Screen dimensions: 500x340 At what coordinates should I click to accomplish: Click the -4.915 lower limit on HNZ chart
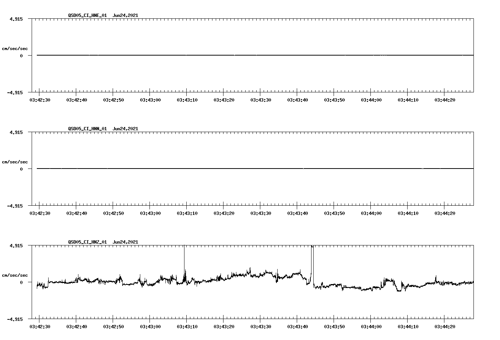coord(16,319)
